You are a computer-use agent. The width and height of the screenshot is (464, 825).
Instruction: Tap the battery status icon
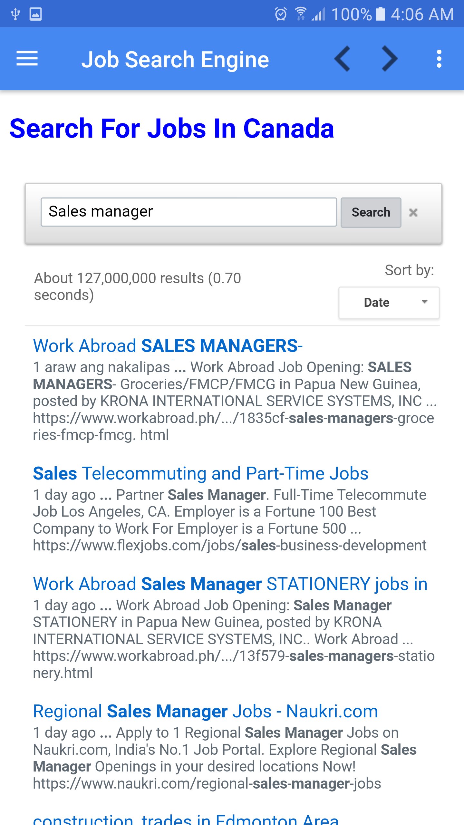pyautogui.click(x=381, y=14)
